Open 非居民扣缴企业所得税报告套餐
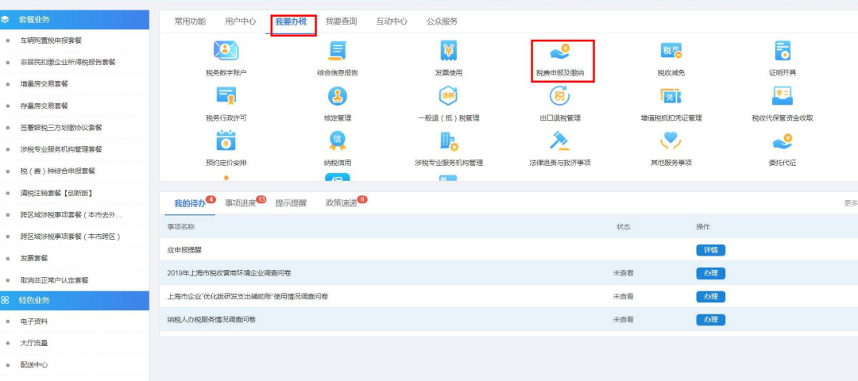 [68, 63]
